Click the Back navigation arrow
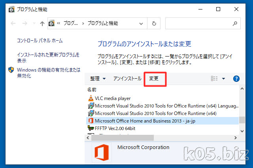Viewport: 253px width, 168px height. (x=13, y=24)
